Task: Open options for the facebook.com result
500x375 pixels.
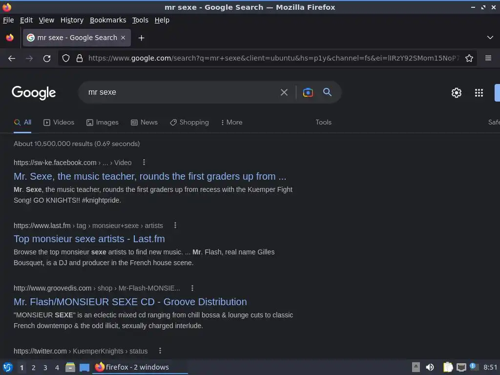Action: point(144,162)
